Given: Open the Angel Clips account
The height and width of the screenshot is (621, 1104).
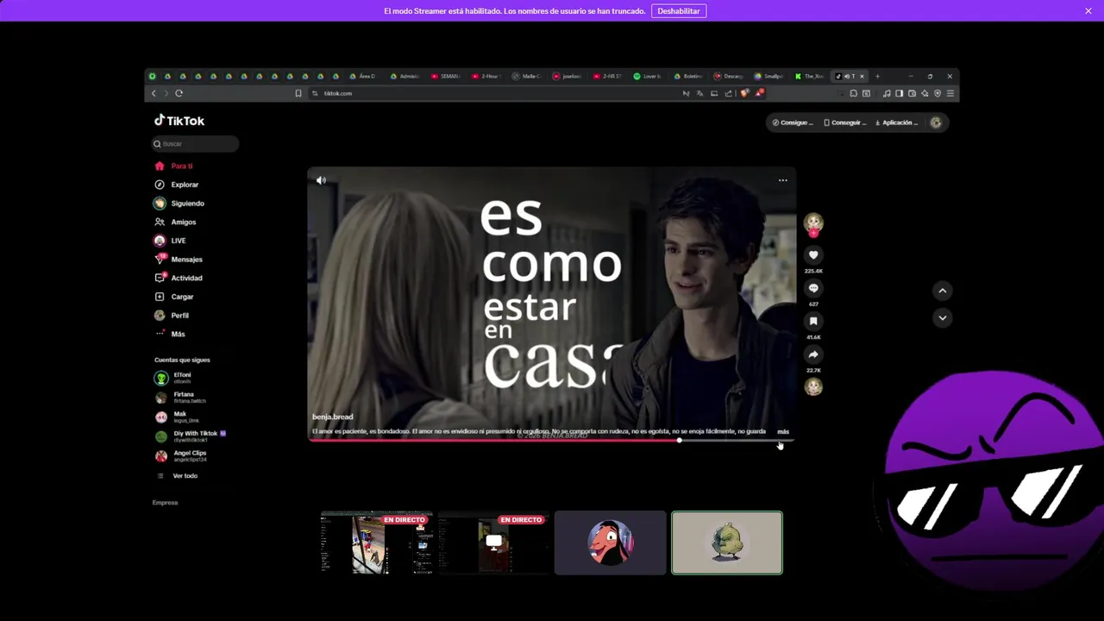Looking at the screenshot, I should (180, 455).
